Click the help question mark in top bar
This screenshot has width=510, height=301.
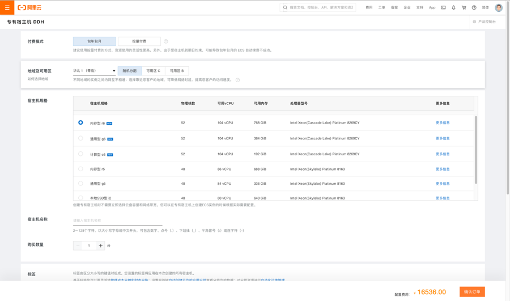(474, 7)
